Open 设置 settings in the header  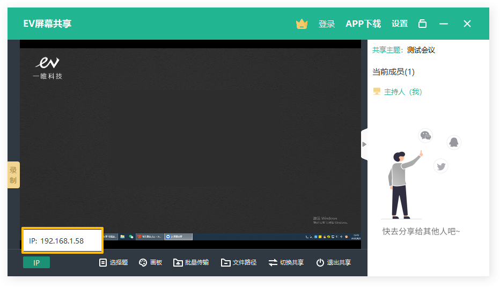tap(400, 24)
